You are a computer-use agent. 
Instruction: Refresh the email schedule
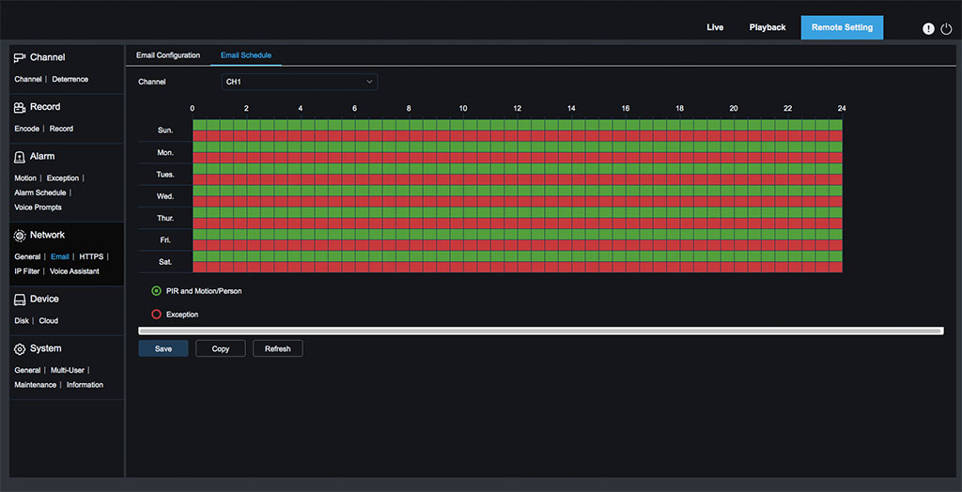click(277, 348)
